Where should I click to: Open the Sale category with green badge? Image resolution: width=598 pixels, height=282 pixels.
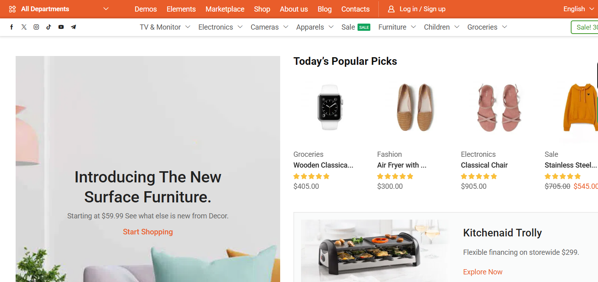coord(356,27)
